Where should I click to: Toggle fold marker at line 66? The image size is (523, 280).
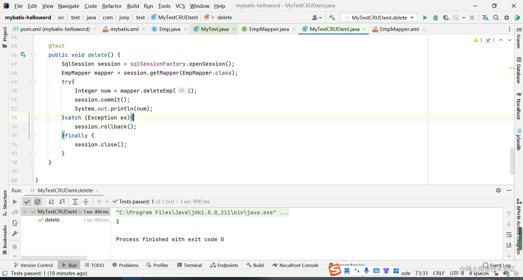tap(34, 55)
